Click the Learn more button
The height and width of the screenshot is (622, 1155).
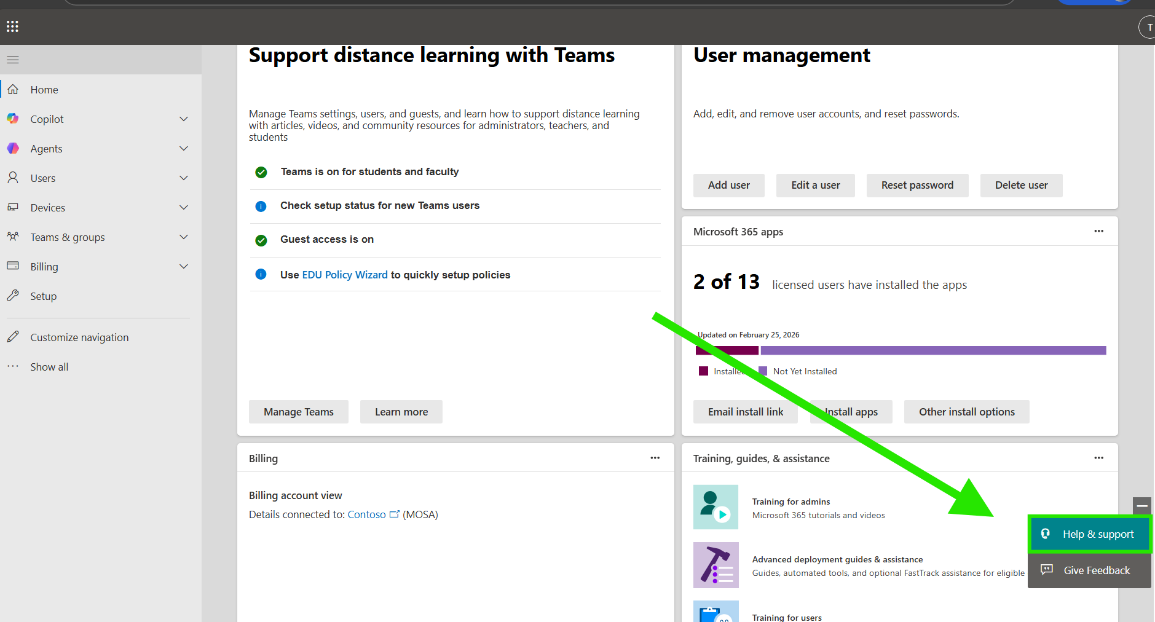pyautogui.click(x=401, y=412)
